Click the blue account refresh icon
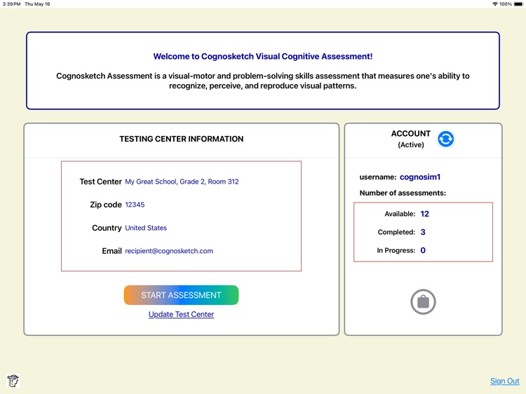The image size is (526, 394). (x=445, y=139)
